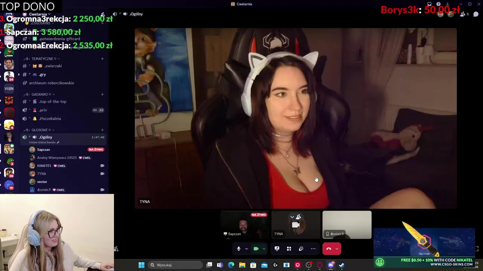Open Logitech G Hub from taskbar
The image size is (483, 271).
275,265
